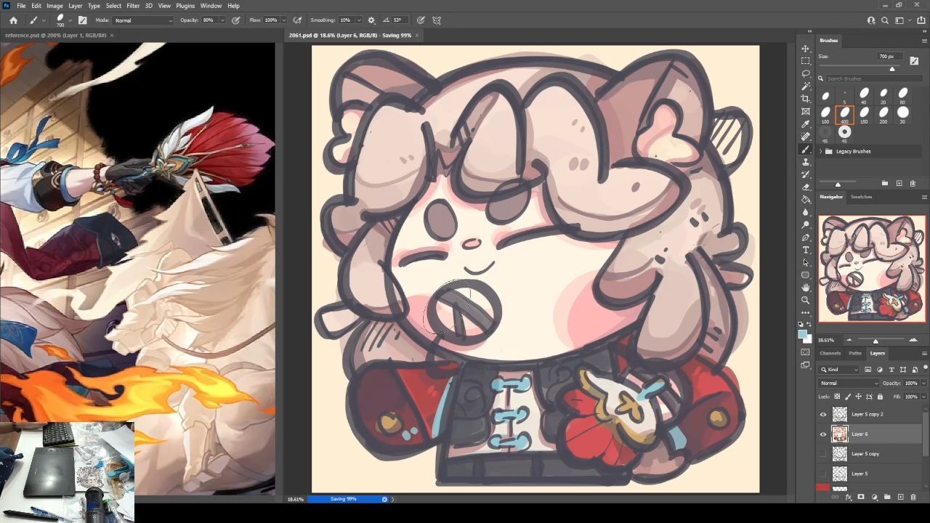Switch to reference.psd document tab
The width and height of the screenshot is (930, 523).
(x=55, y=35)
